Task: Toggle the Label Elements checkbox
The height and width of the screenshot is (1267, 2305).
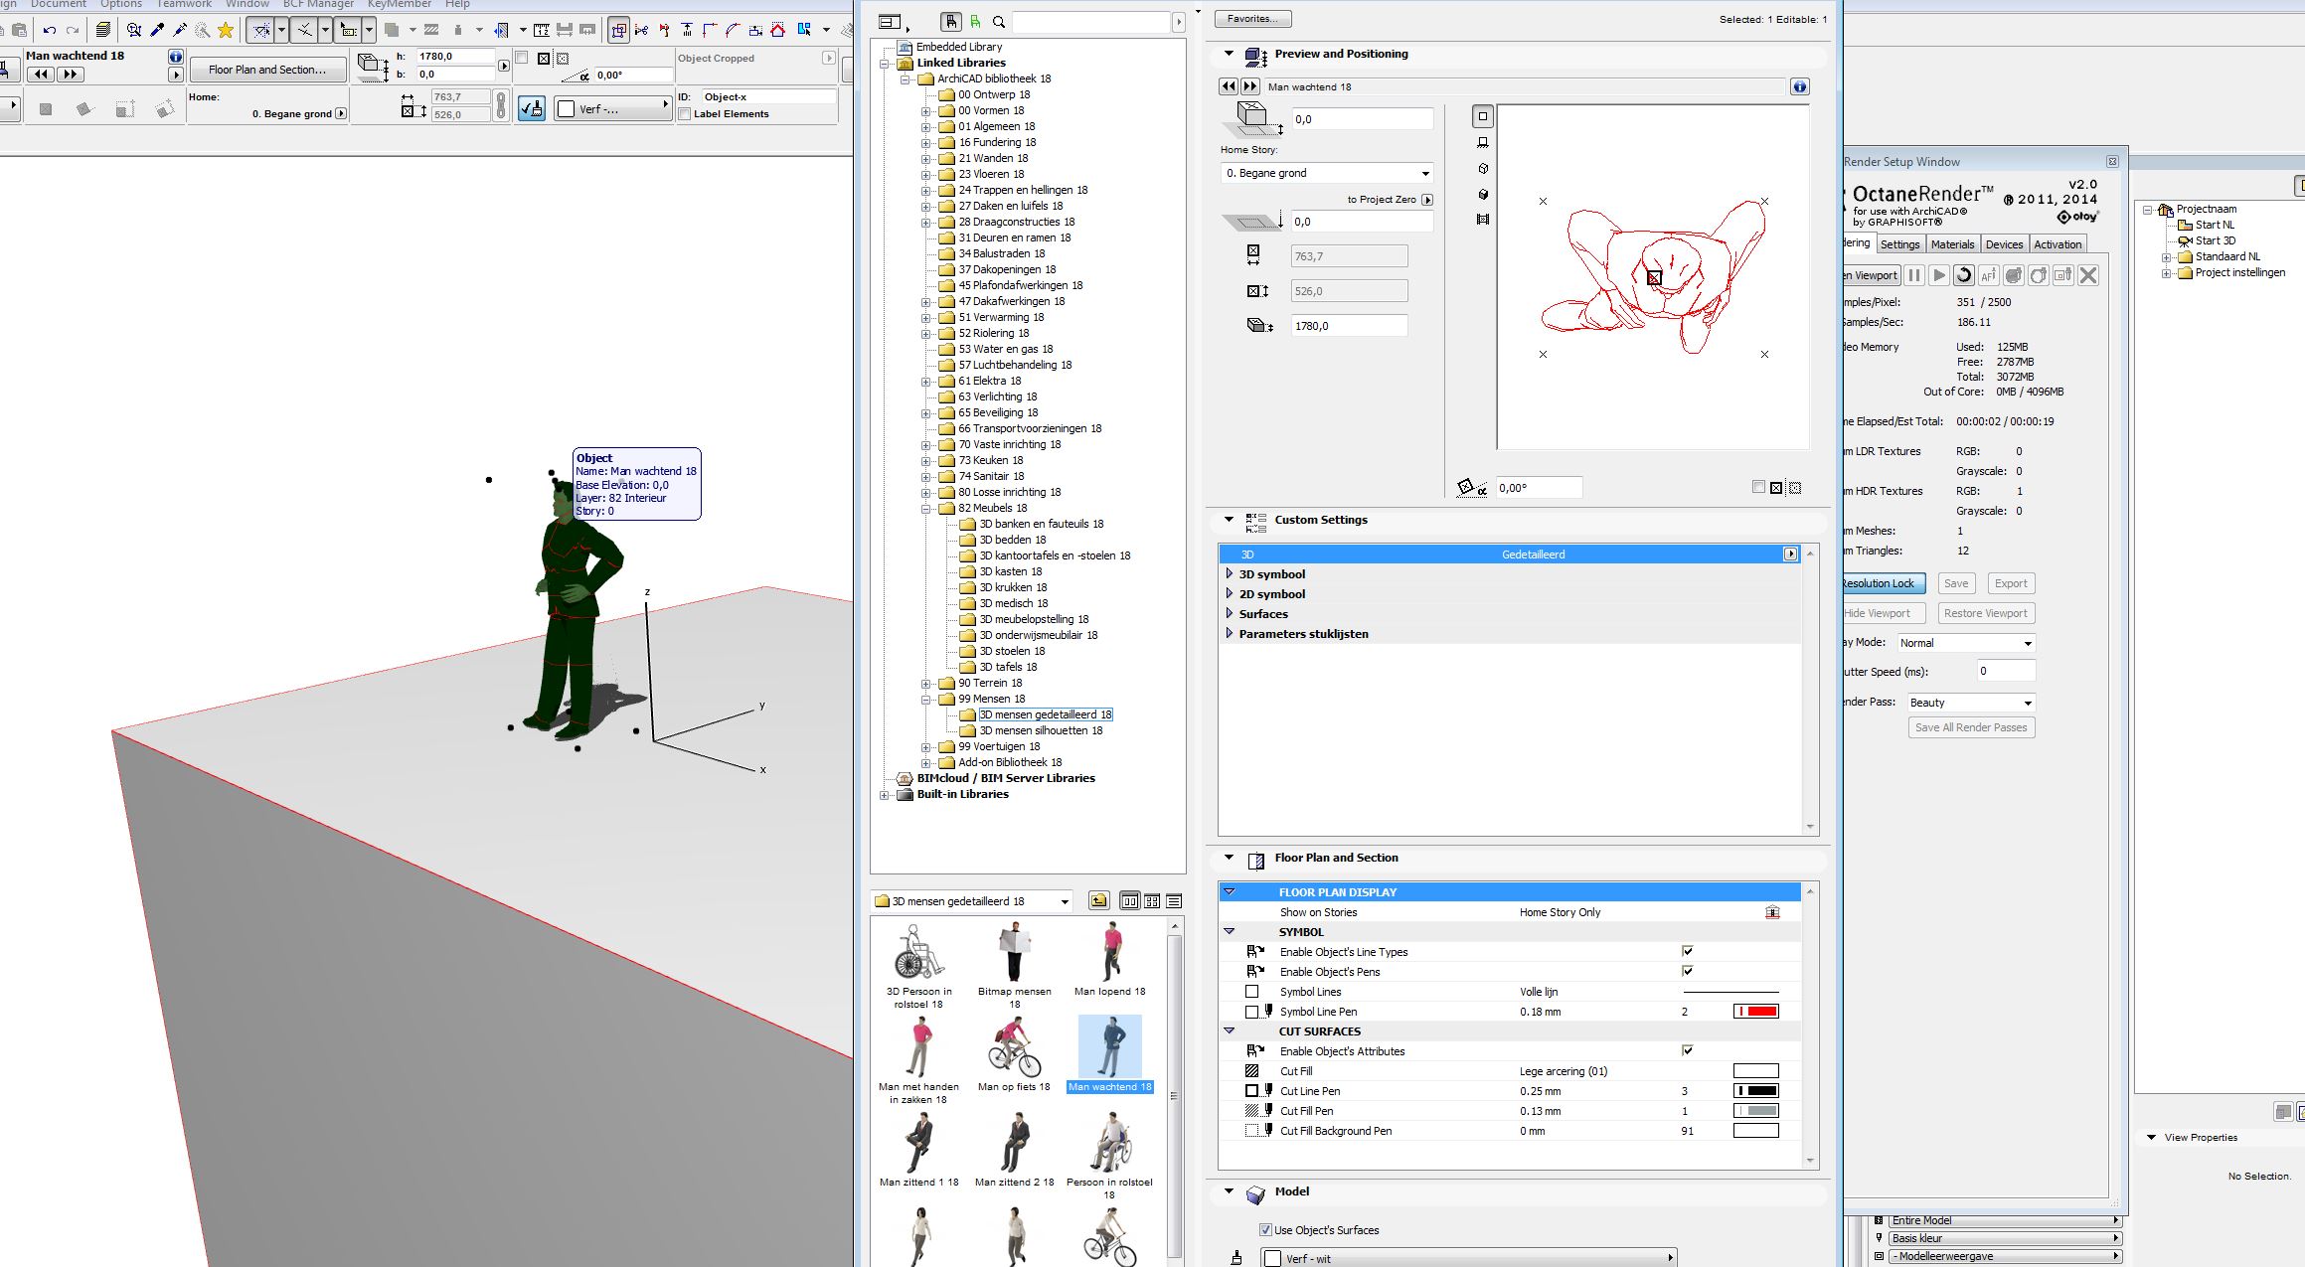Action: coord(685,114)
